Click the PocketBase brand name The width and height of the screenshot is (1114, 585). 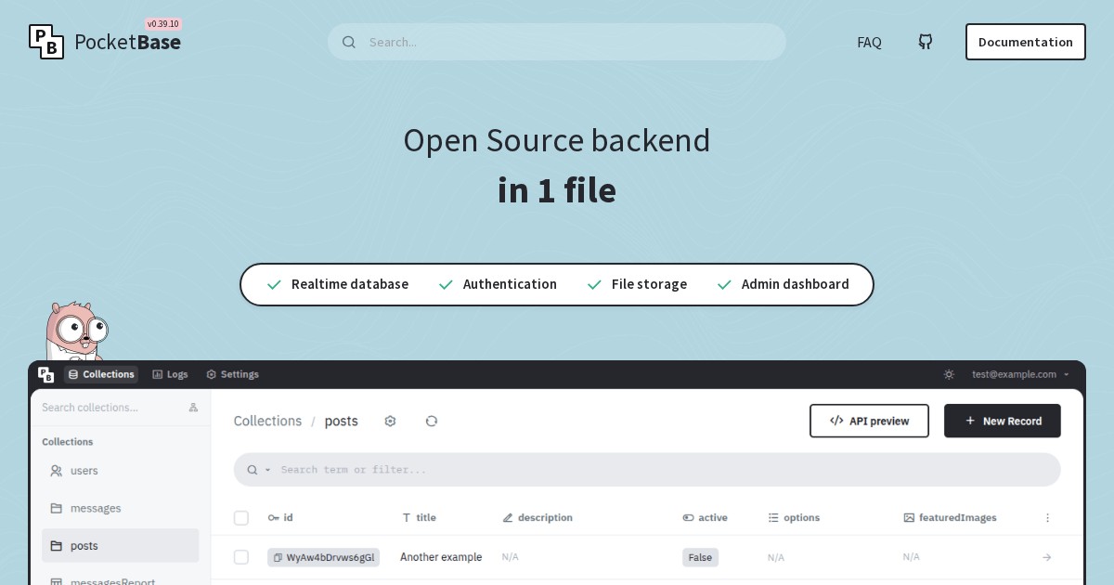[x=127, y=43]
